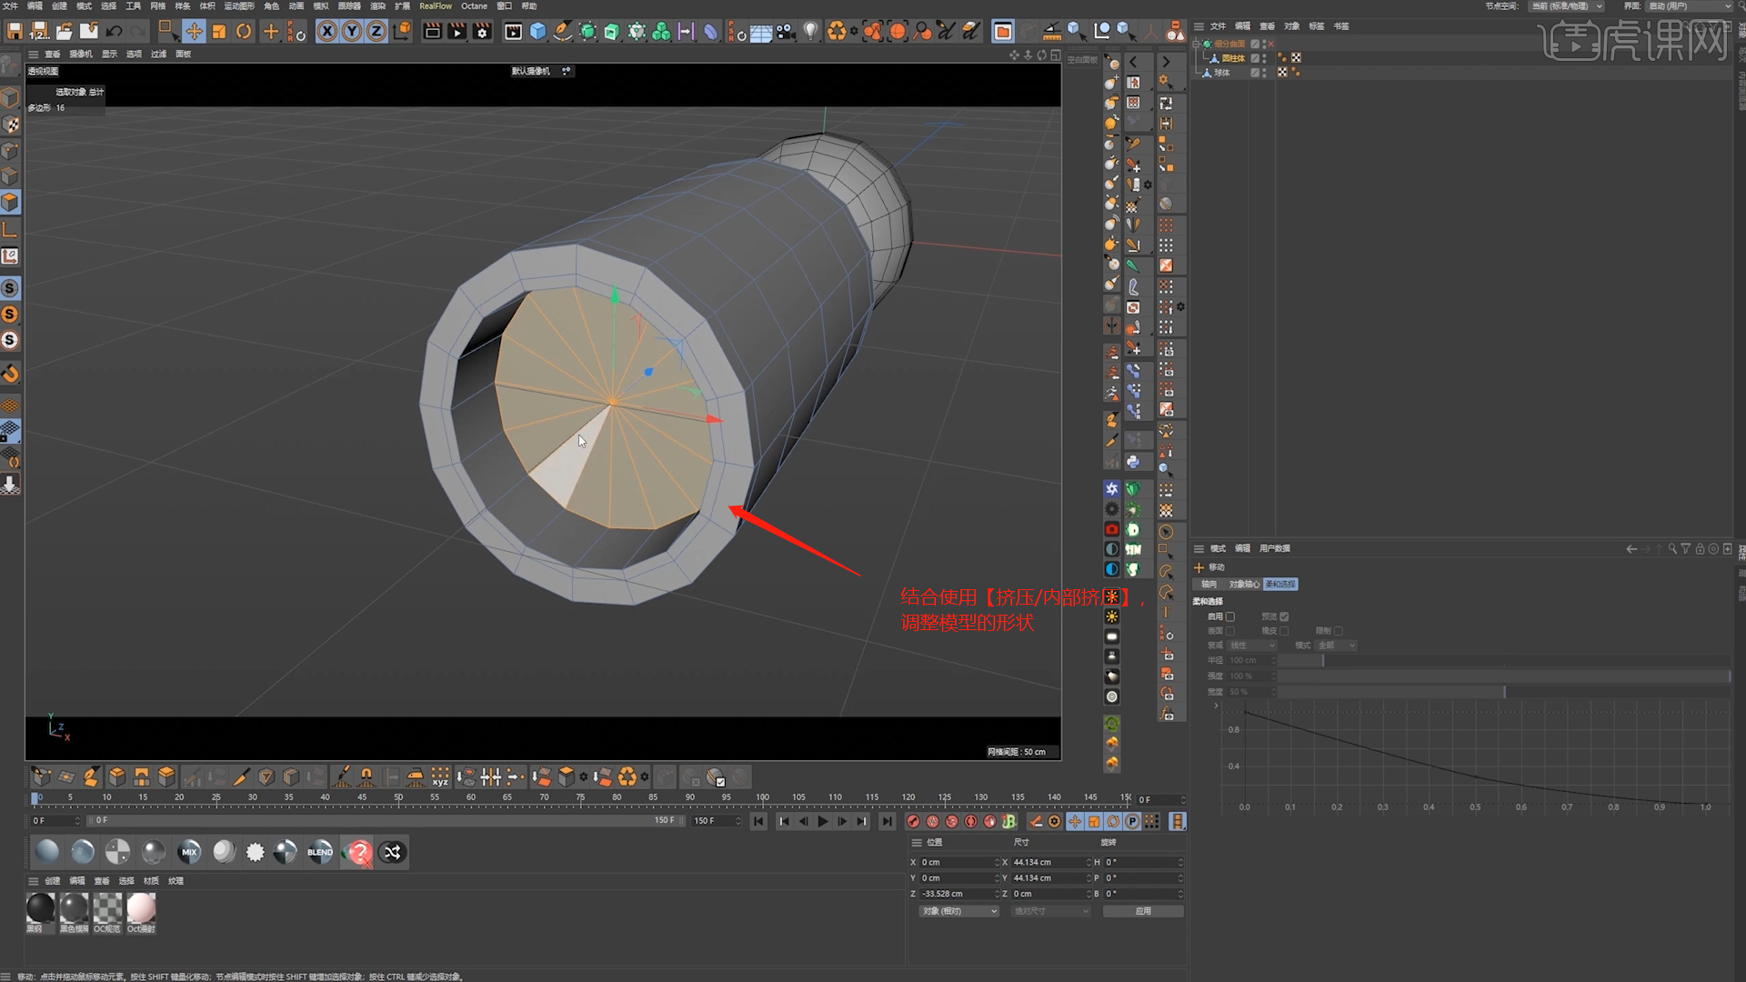Open the 文件 menu in main menu bar
The height and width of the screenshot is (982, 1746).
[x=10, y=6]
